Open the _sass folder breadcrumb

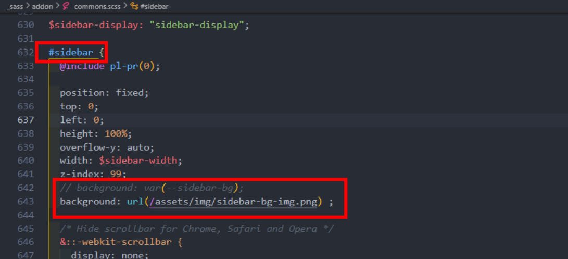[15, 6]
